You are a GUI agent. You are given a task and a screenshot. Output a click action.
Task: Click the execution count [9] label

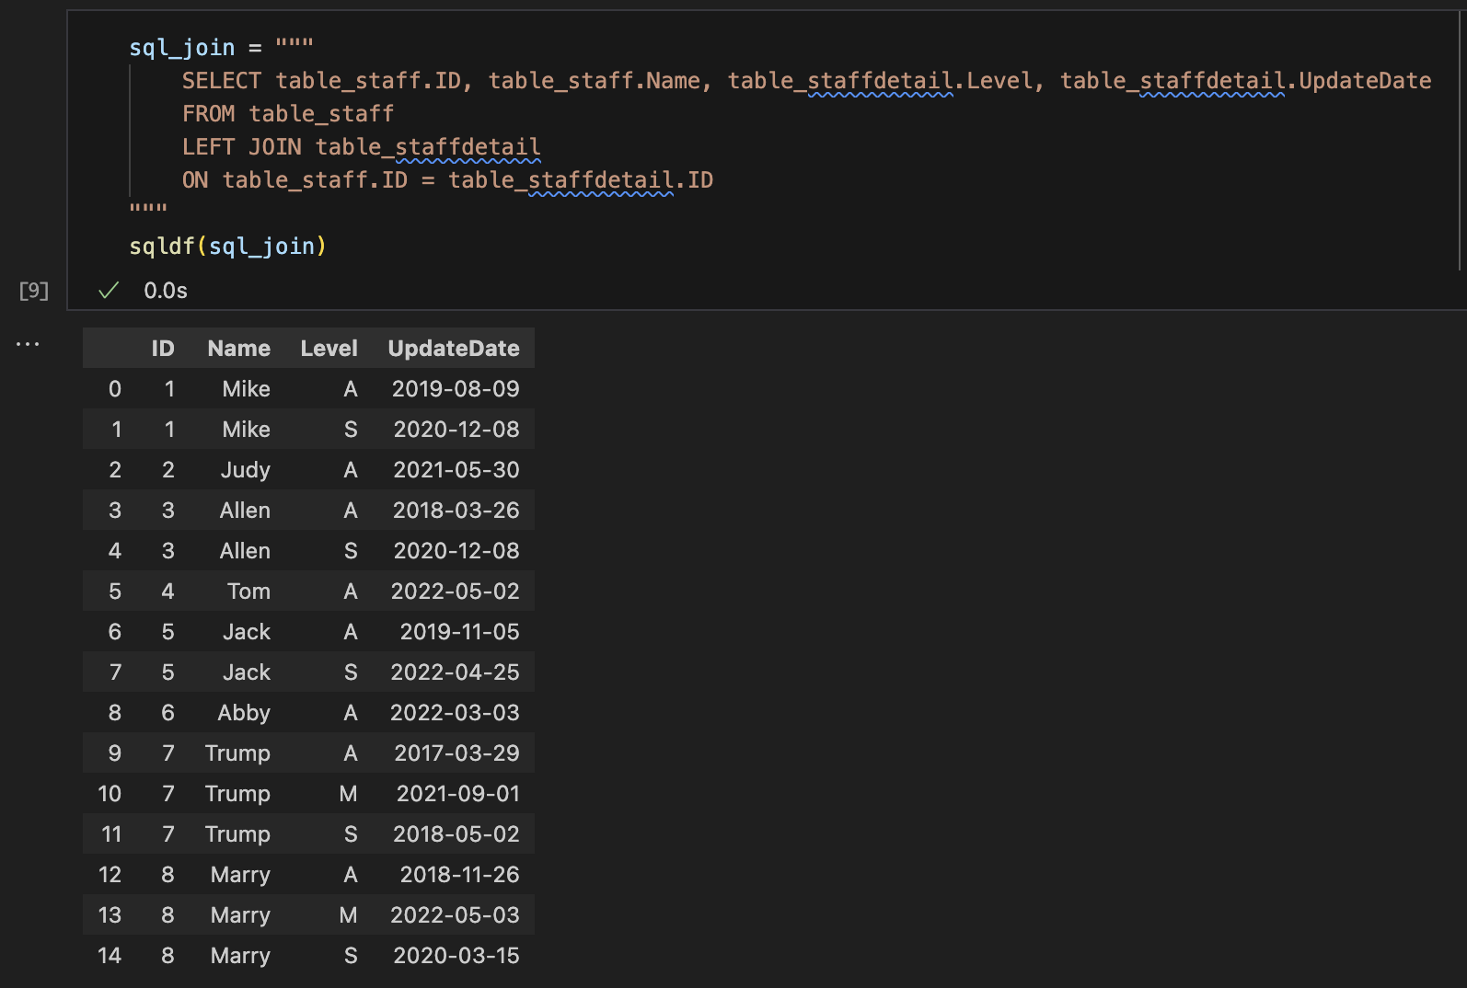(x=34, y=291)
